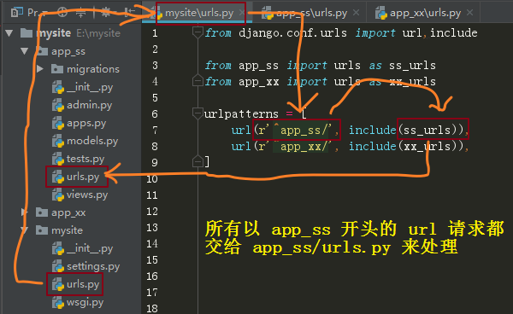Collapse the app_ss folder
The width and height of the screenshot is (513, 314).
pos(25,51)
